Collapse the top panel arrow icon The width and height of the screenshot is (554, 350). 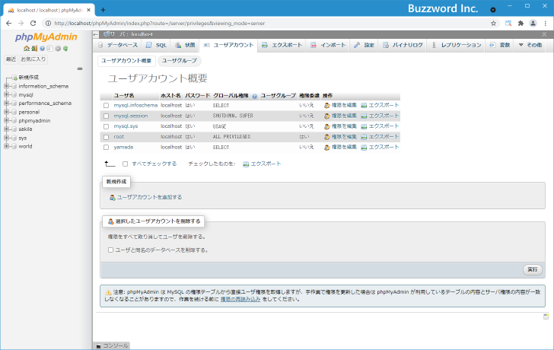544,34
